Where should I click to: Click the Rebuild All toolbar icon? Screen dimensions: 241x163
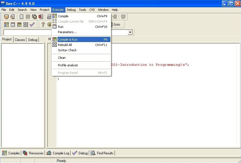(x=26, y=25)
